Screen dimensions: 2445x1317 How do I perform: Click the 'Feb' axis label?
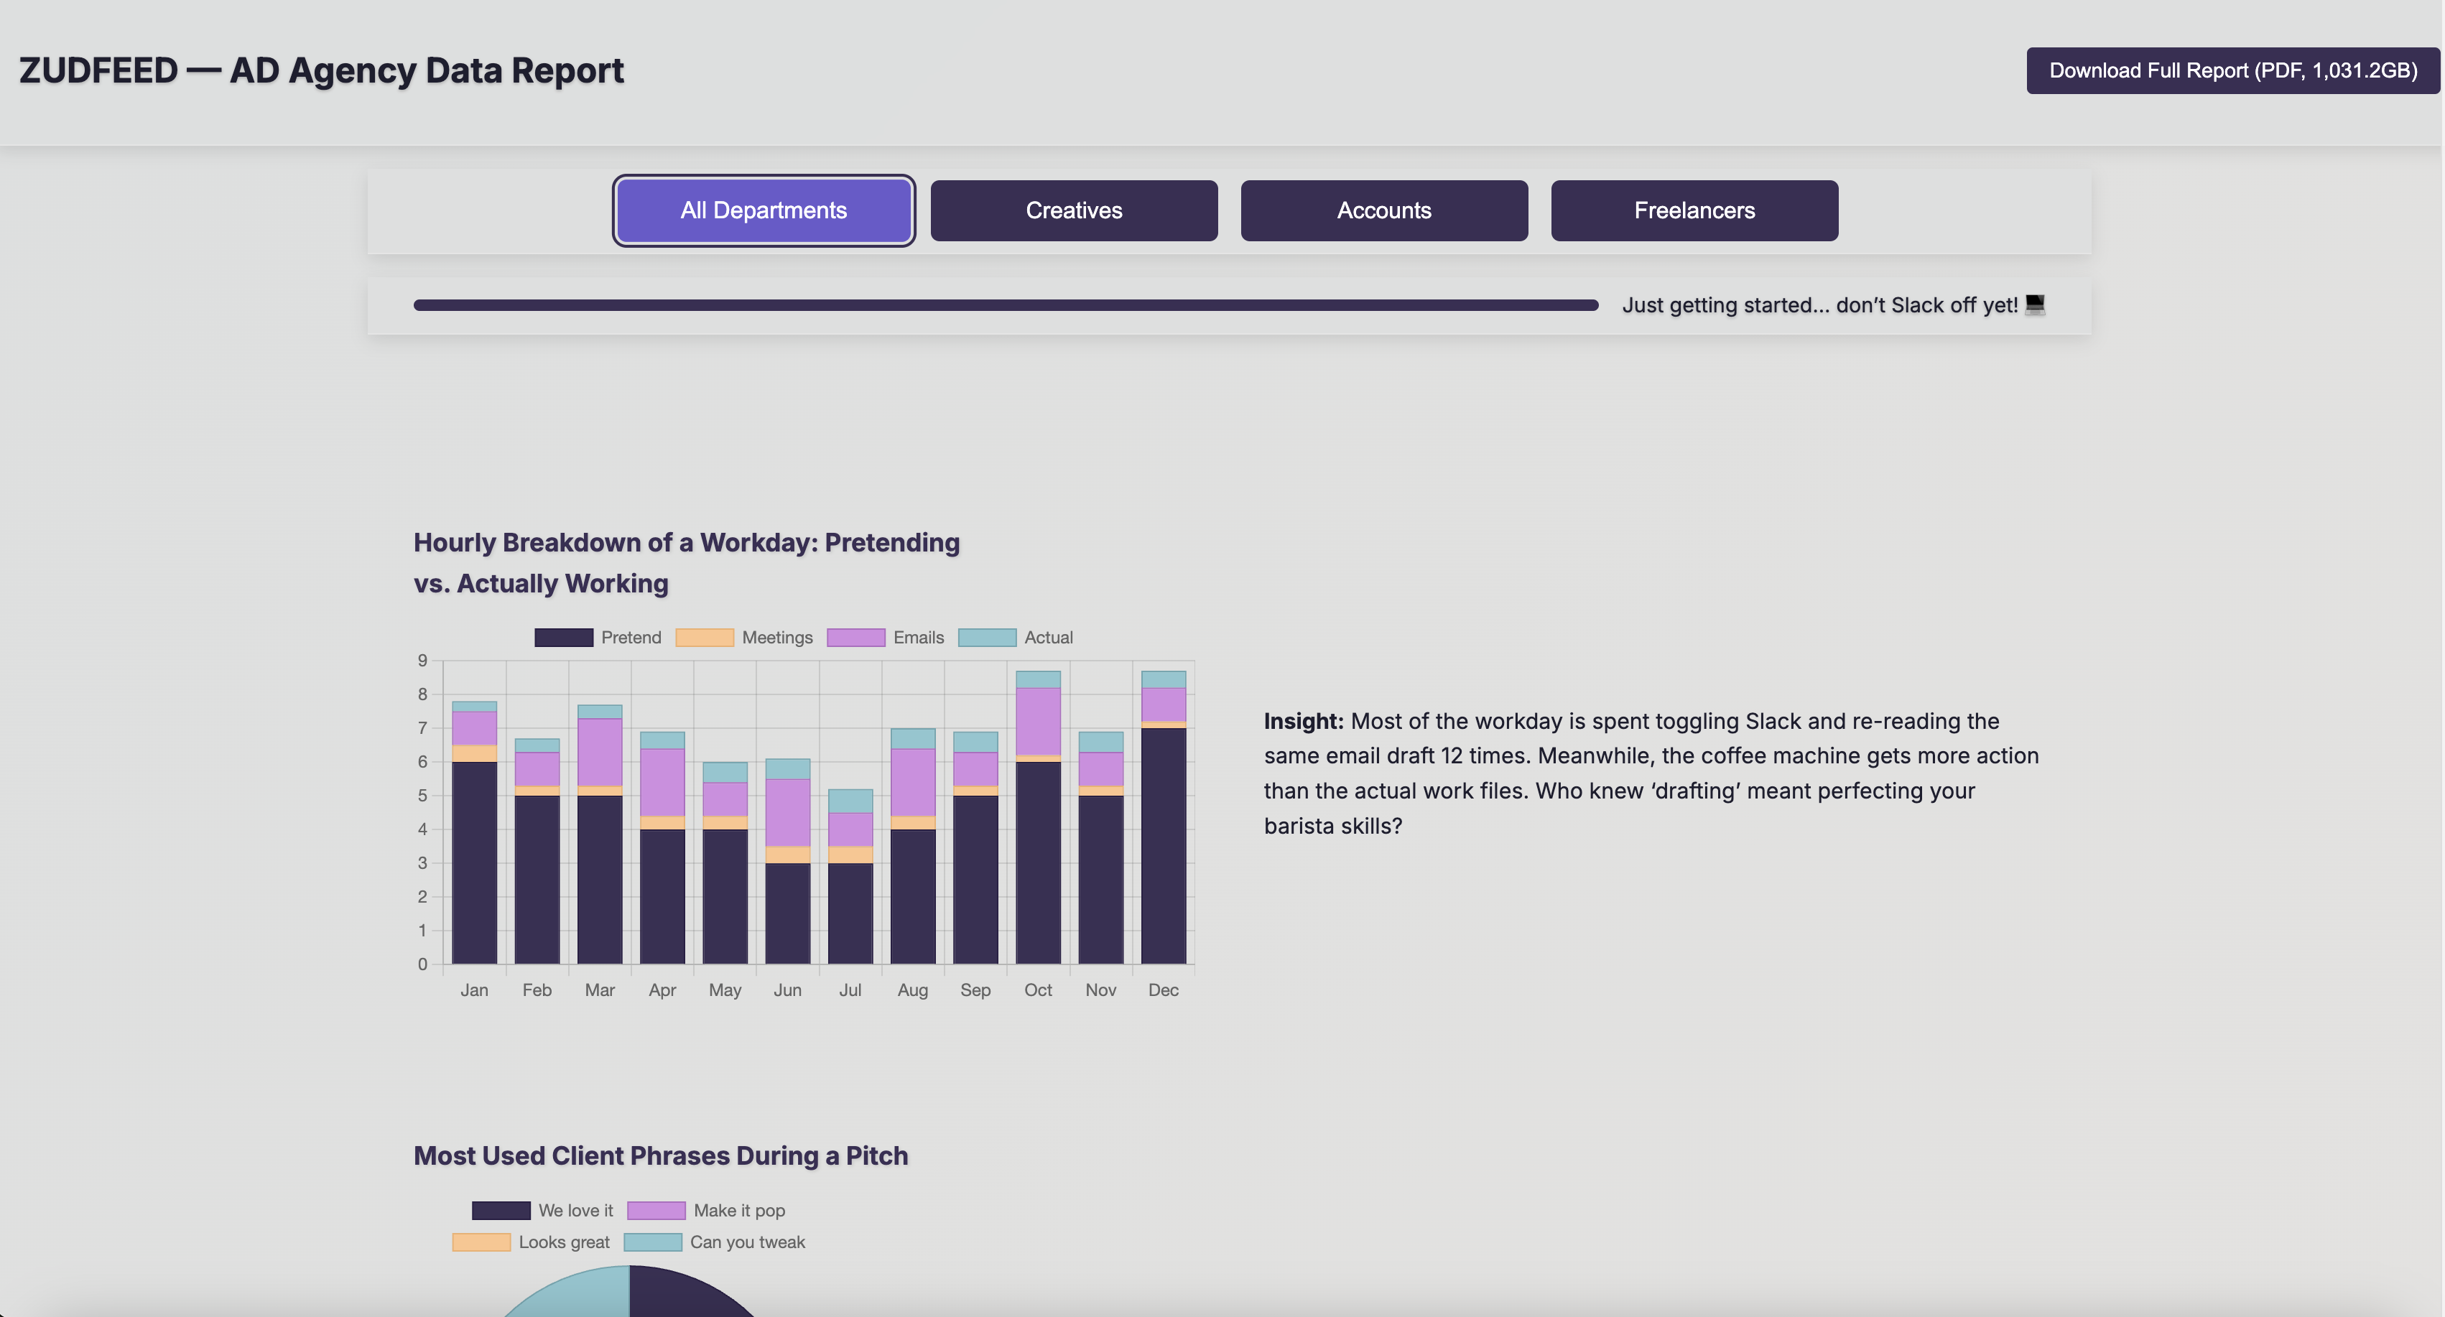point(537,990)
